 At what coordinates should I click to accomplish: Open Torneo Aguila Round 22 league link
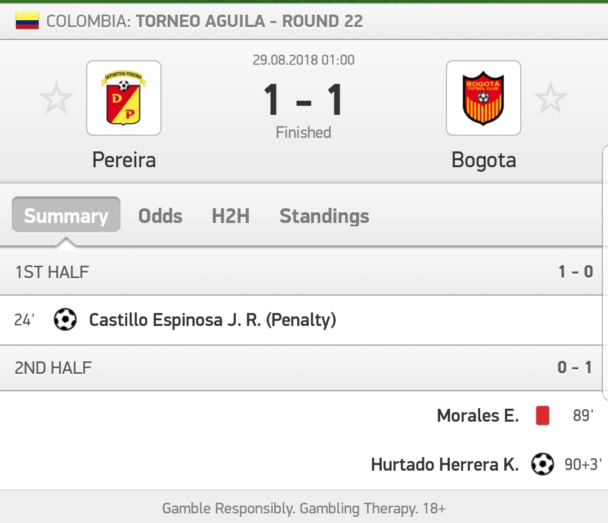click(249, 21)
